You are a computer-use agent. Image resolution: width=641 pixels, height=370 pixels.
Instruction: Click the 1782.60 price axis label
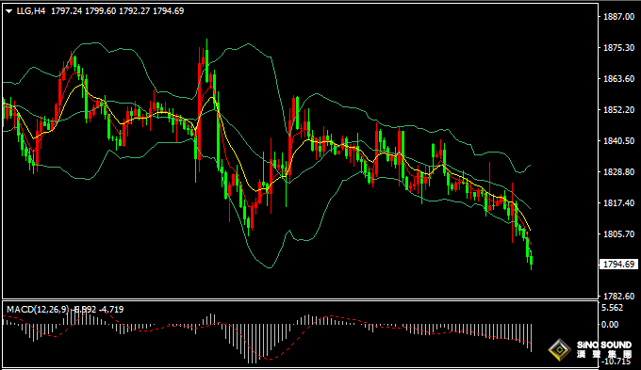click(619, 296)
